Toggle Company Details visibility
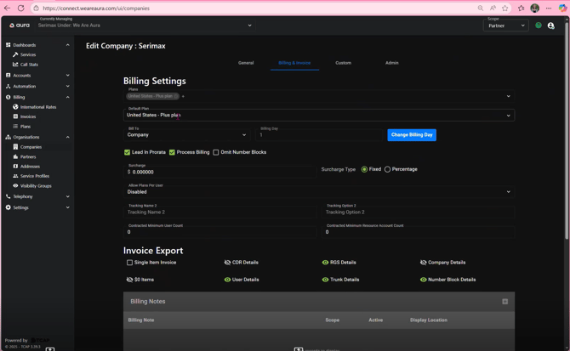 click(424, 262)
